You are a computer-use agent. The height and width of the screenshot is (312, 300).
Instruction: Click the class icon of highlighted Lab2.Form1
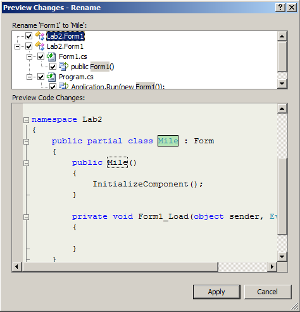[40, 36]
